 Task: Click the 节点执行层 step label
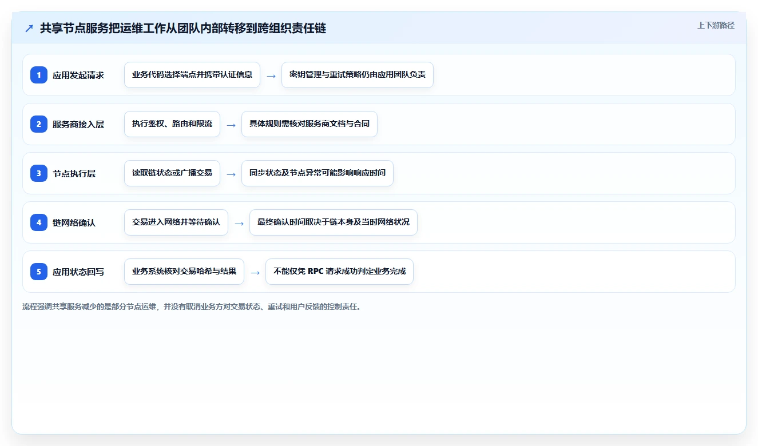(74, 173)
